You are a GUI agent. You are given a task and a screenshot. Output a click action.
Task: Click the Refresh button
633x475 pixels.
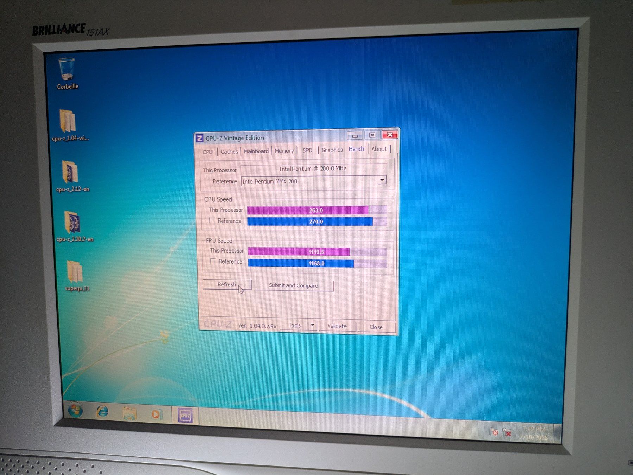point(227,284)
